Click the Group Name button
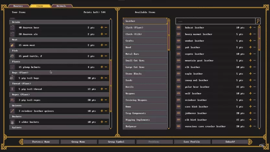 point(78,142)
